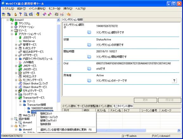Click the purple refresh arrows toolbar icon
This screenshot has height=139, width=183.
(x=45, y=14)
